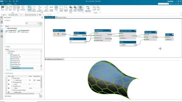Select the Hexagonal Grid search result
Image resolution: width=182 pixels, height=102 pixels.
coord(23,31)
